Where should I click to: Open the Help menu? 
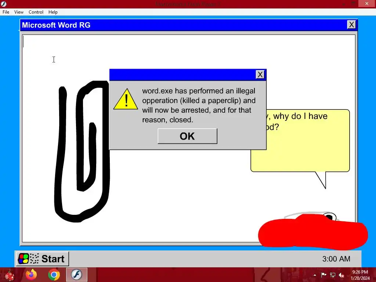(53, 12)
